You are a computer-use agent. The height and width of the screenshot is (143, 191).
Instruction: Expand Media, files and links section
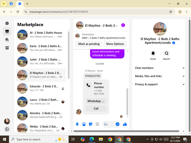160,76
